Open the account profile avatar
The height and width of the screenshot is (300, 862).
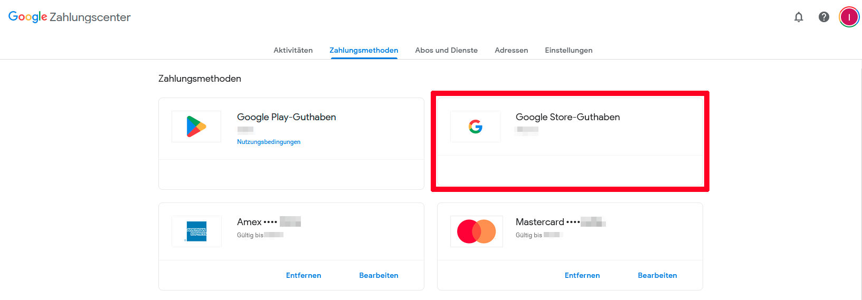pos(849,17)
